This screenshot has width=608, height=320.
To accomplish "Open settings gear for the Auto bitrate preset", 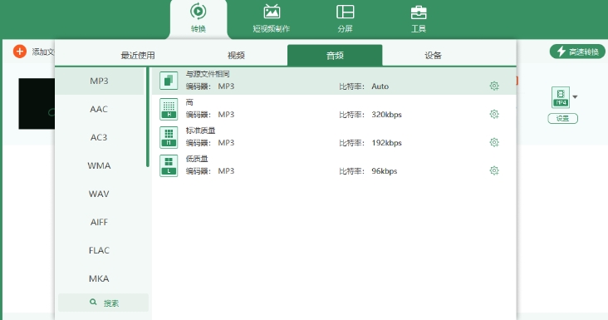I will [494, 86].
